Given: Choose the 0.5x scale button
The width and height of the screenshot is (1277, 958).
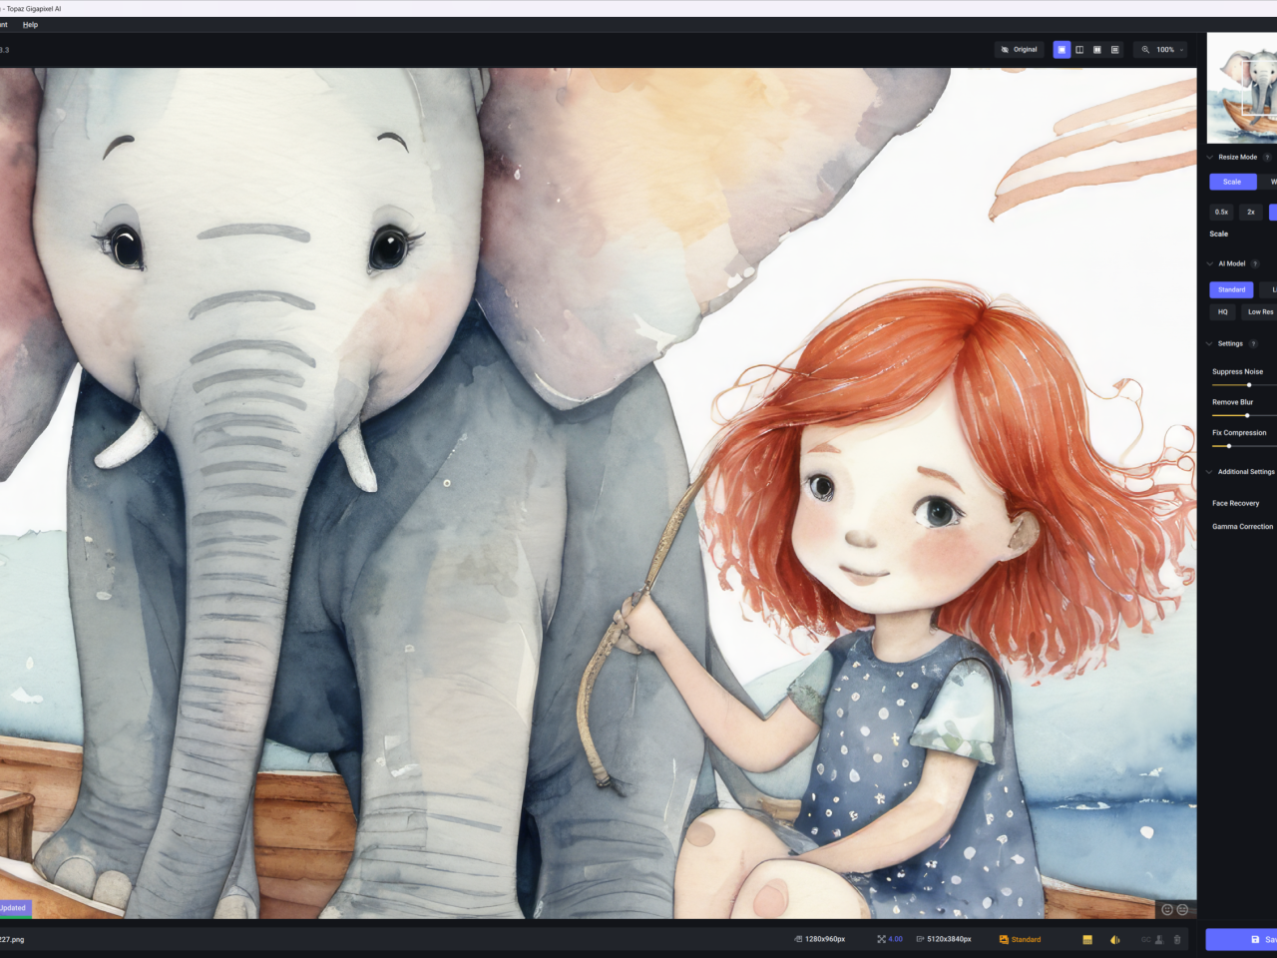Looking at the screenshot, I should [x=1221, y=212].
